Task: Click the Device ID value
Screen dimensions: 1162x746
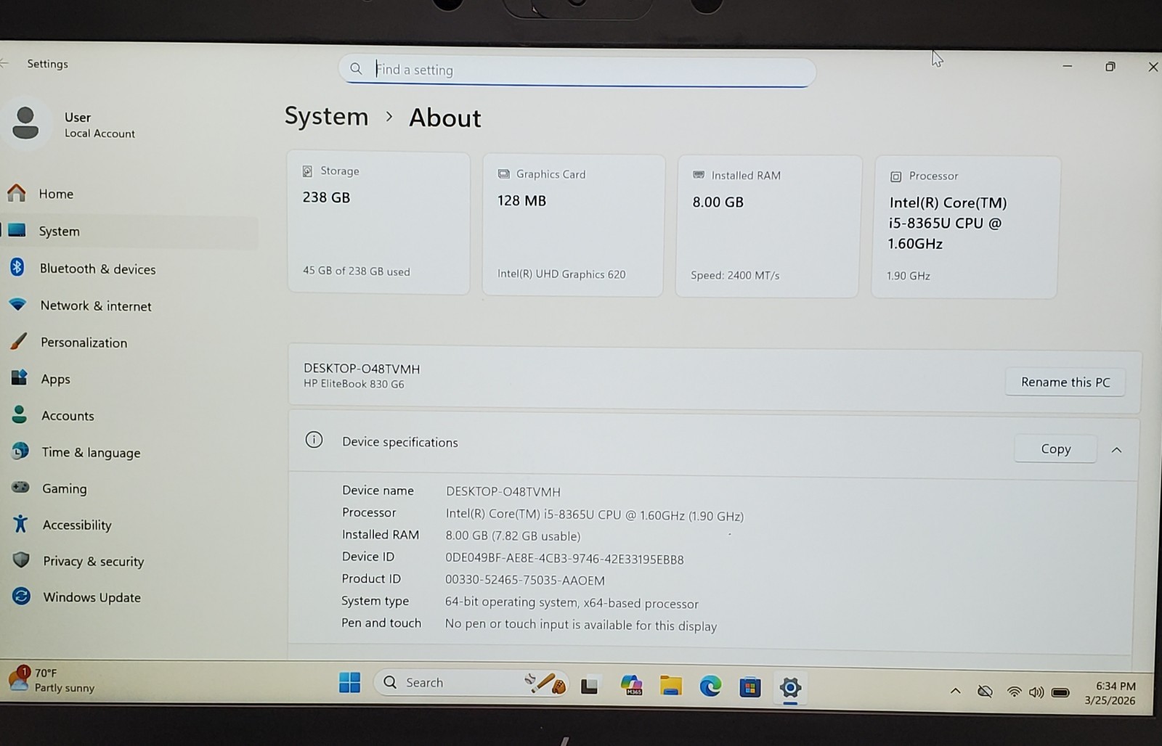Action: coord(564,559)
